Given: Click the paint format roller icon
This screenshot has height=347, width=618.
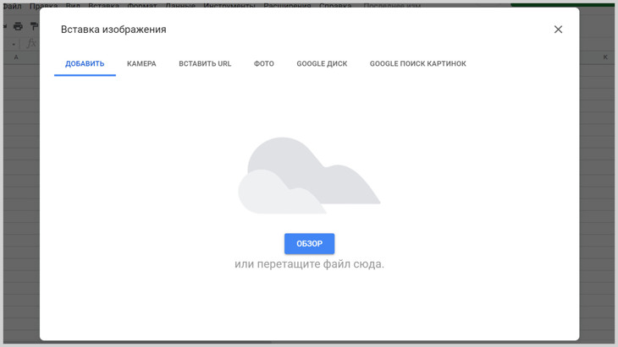Looking at the screenshot, I should click(x=35, y=26).
